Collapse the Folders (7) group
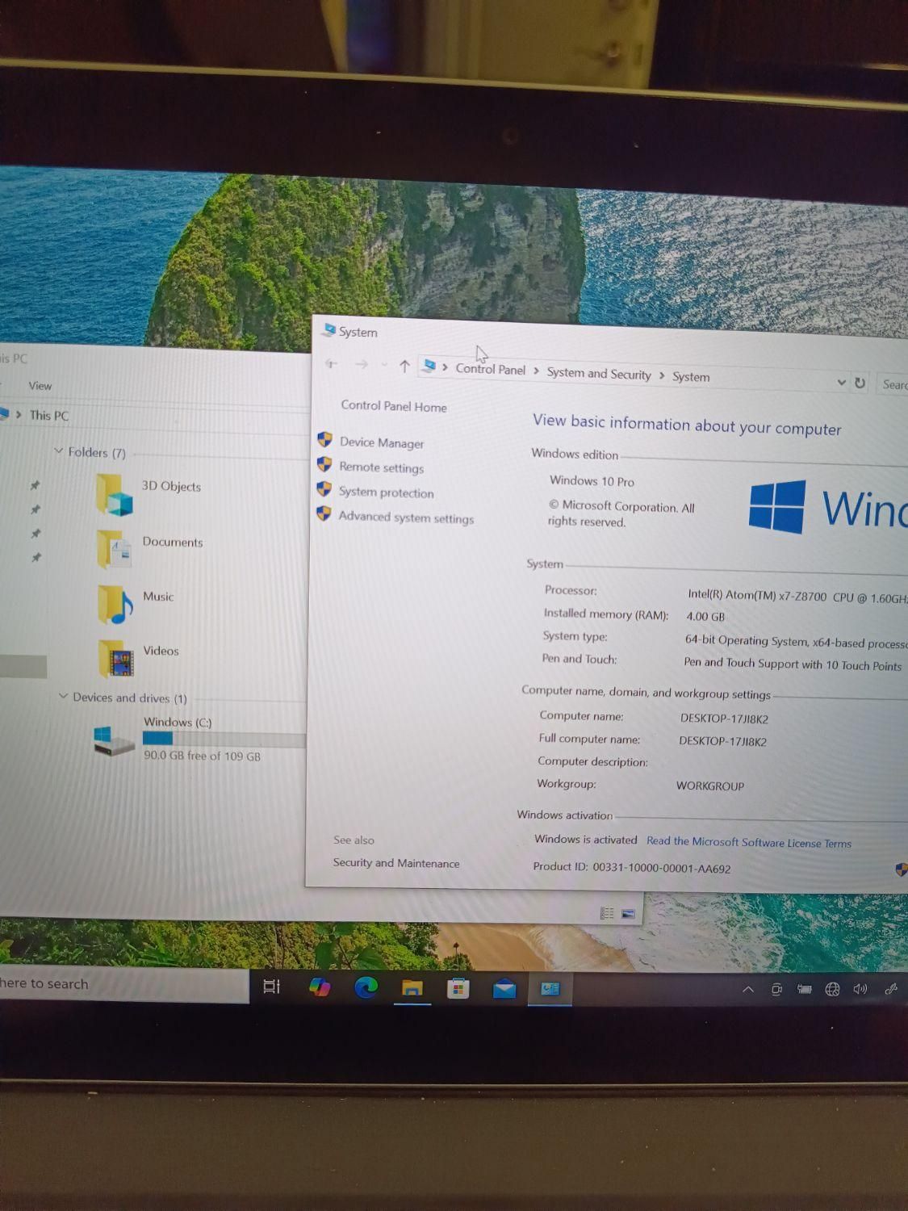908x1211 pixels. (x=58, y=451)
